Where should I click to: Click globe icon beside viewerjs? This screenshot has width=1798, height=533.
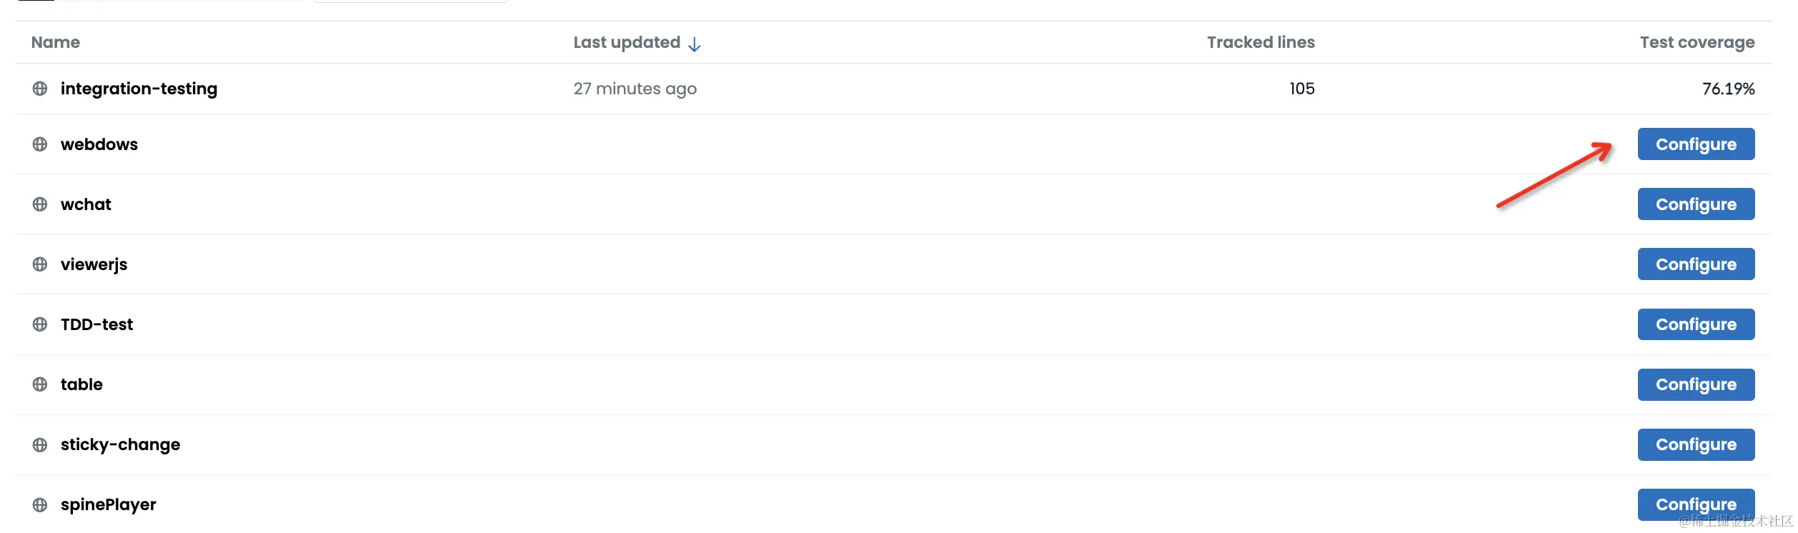[40, 264]
